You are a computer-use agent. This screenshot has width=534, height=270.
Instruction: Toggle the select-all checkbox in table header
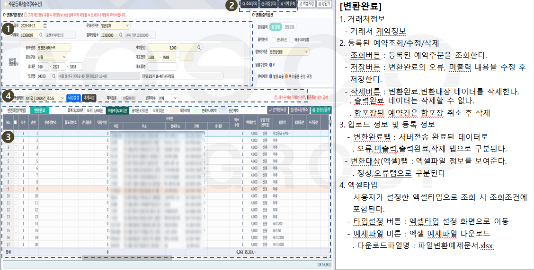[x=15, y=122]
